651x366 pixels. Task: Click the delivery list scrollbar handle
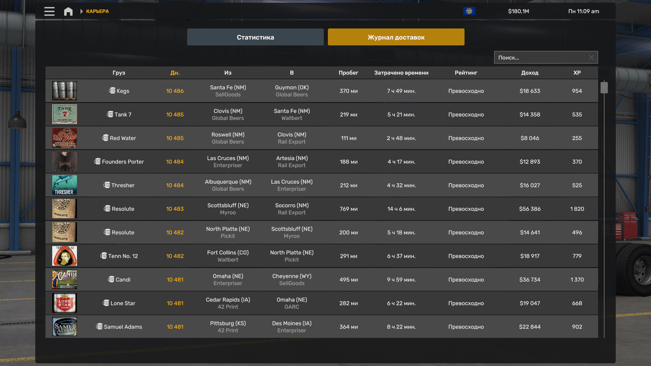[604, 87]
